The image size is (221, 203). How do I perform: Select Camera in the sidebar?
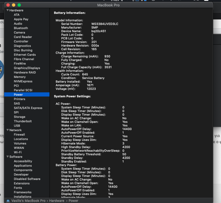point(20,32)
